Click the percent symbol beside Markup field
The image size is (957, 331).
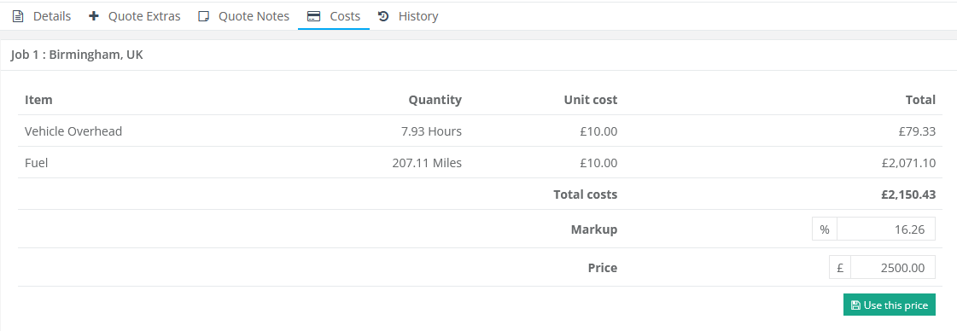(x=825, y=229)
